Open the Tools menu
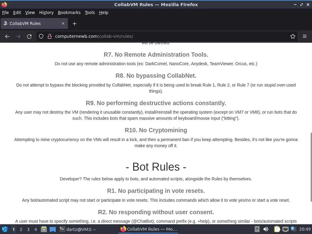Screen dimensions: 312x234 pyautogui.click(x=90, y=12)
